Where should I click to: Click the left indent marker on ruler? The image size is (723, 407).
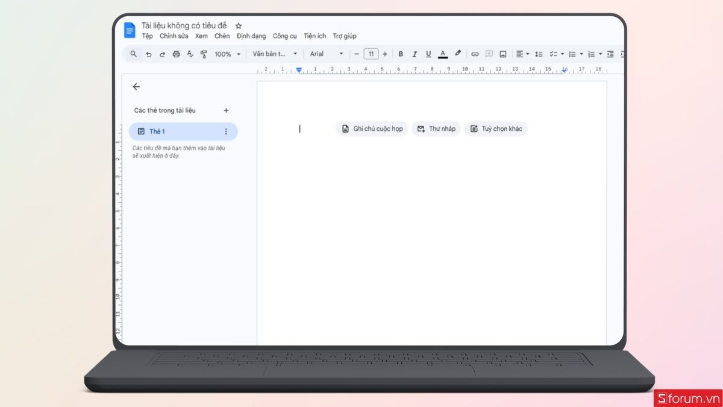pyautogui.click(x=299, y=70)
